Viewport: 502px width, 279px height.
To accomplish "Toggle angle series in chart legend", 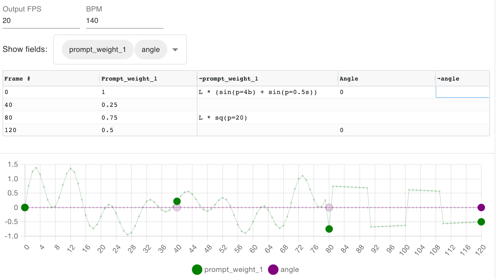I will click(283, 270).
